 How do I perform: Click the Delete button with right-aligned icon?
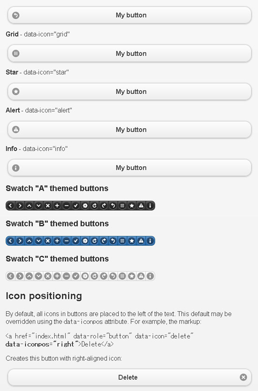(x=129, y=377)
